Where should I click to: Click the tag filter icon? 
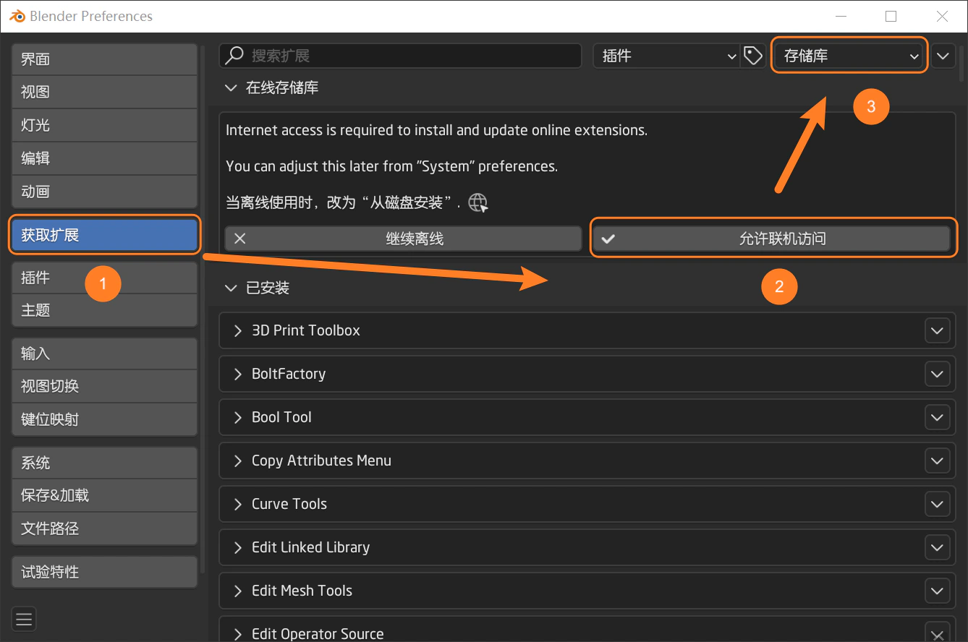click(753, 56)
